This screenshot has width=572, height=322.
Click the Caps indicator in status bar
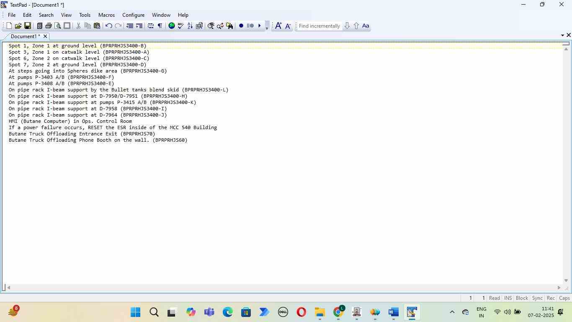(x=564, y=298)
